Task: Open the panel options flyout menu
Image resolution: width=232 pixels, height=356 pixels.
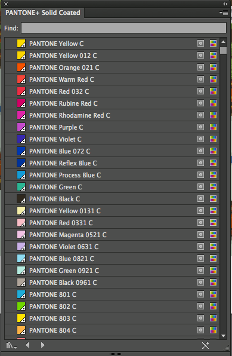Action: coord(224,13)
